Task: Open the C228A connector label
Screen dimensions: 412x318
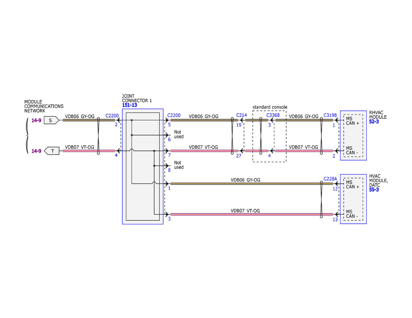Action: [330, 179]
